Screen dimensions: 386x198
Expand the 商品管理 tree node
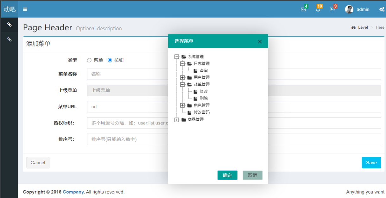click(x=177, y=120)
